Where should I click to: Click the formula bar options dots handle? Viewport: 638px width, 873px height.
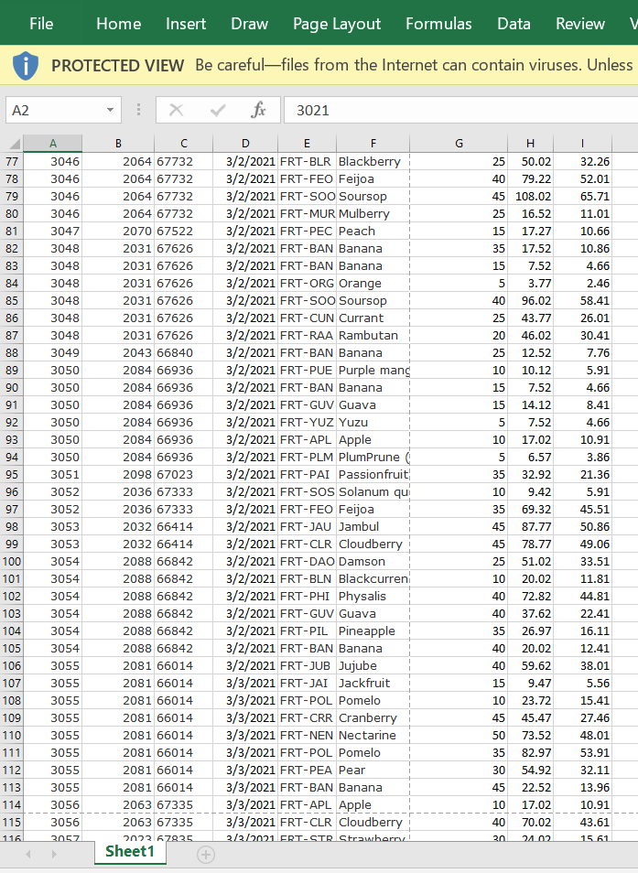tap(138, 110)
